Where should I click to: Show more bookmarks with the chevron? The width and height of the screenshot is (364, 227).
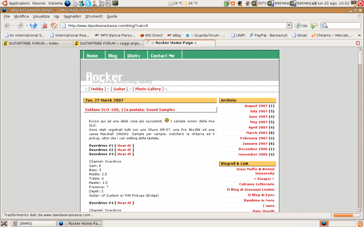[359, 35]
